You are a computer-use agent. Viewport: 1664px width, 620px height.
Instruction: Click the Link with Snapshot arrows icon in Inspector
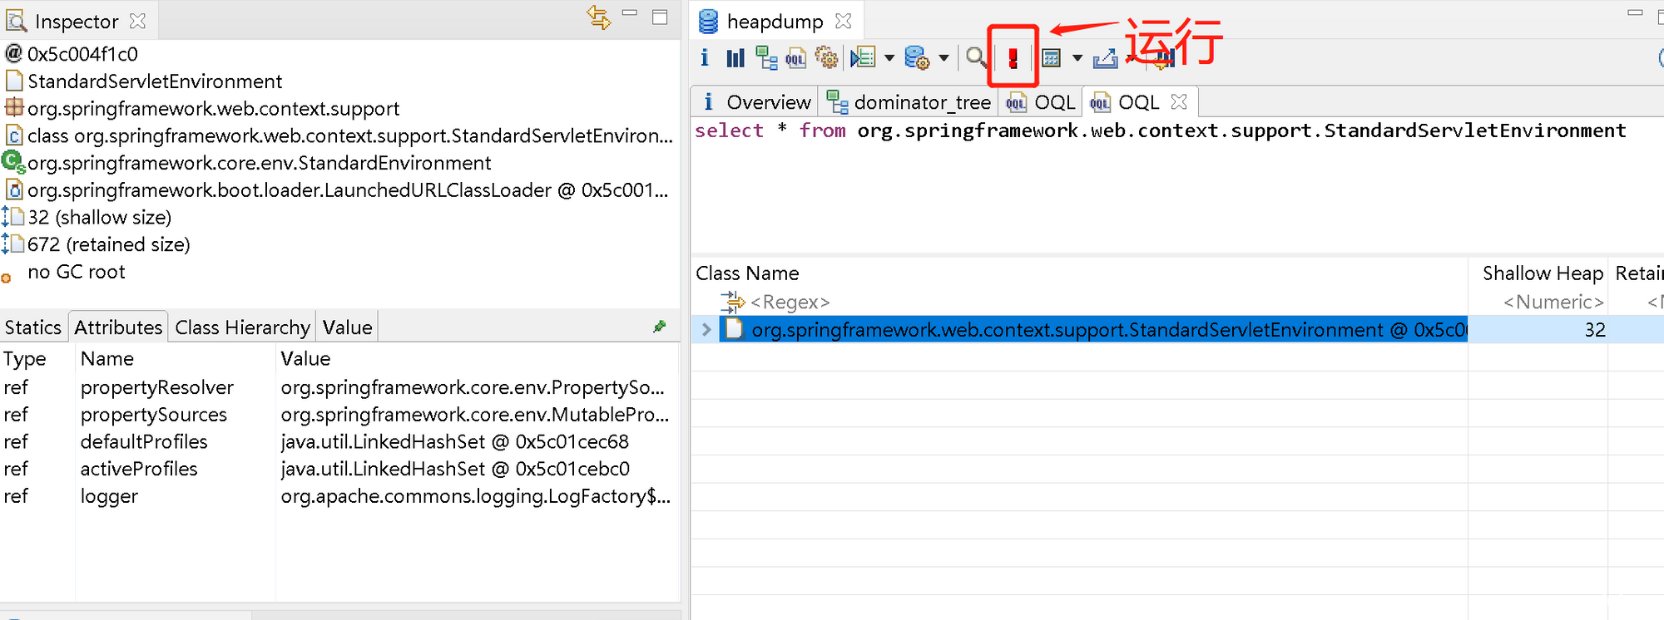tap(598, 17)
